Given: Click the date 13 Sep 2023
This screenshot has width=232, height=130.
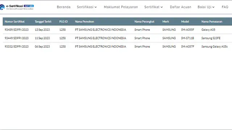Looking at the screenshot, I should click(42, 30).
